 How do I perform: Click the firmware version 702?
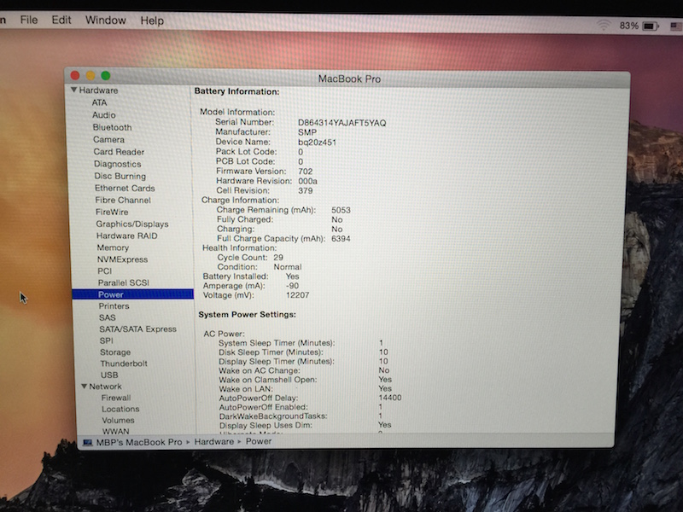coord(306,172)
